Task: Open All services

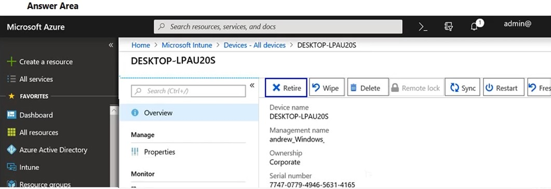Action: 30,79
